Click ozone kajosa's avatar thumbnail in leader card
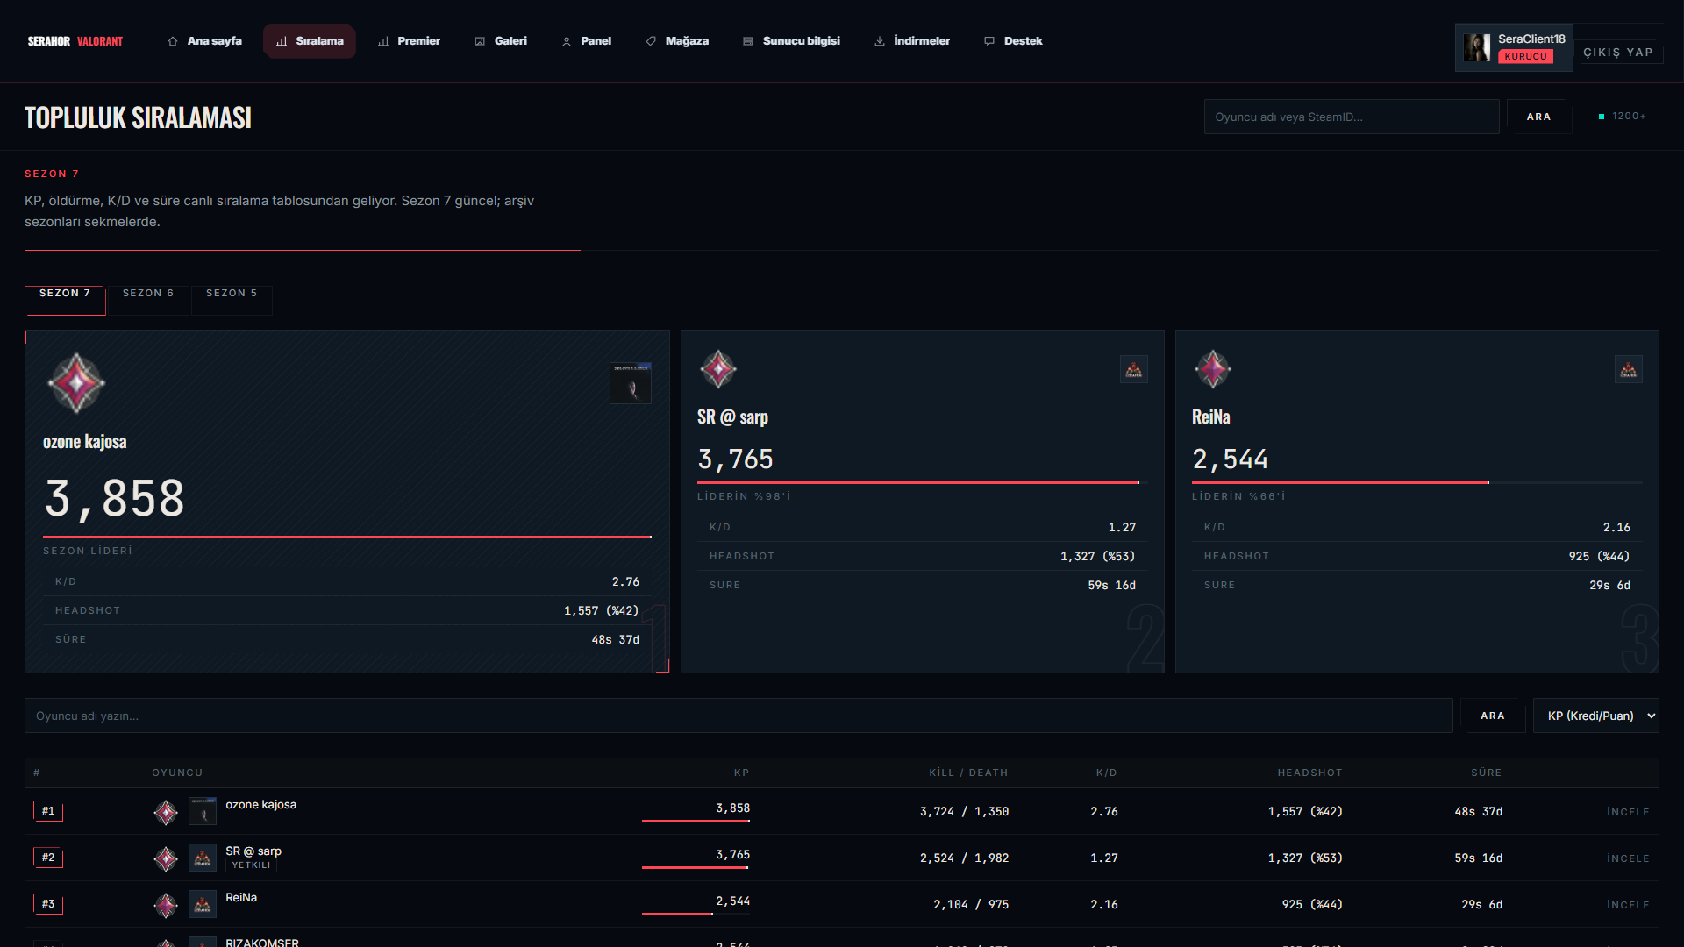Viewport: 1684px width, 947px height. click(631, 383)
